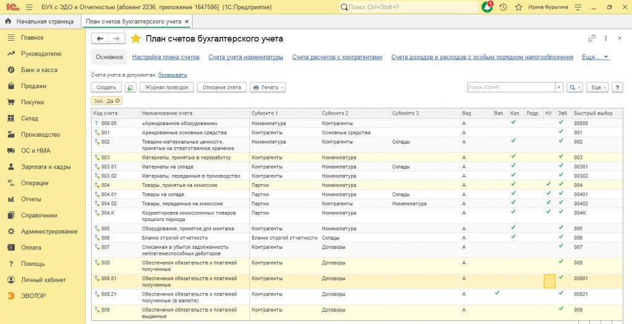
Task: Open Продажи sidebar section
Action: 33,86
